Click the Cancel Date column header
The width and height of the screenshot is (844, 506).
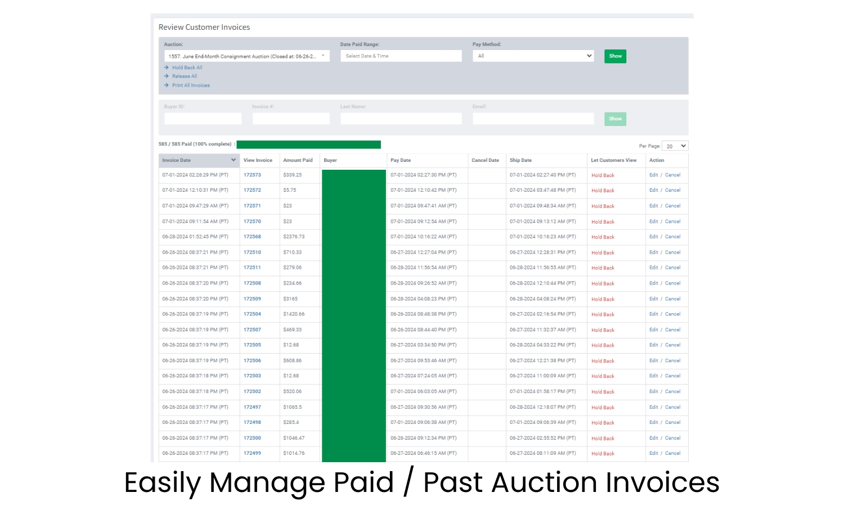coord(485,160)
